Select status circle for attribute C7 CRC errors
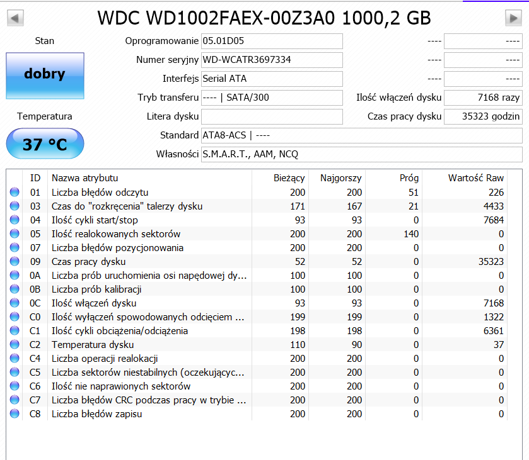The width and height of the screenshot is (529, 460). coord(15,400)
